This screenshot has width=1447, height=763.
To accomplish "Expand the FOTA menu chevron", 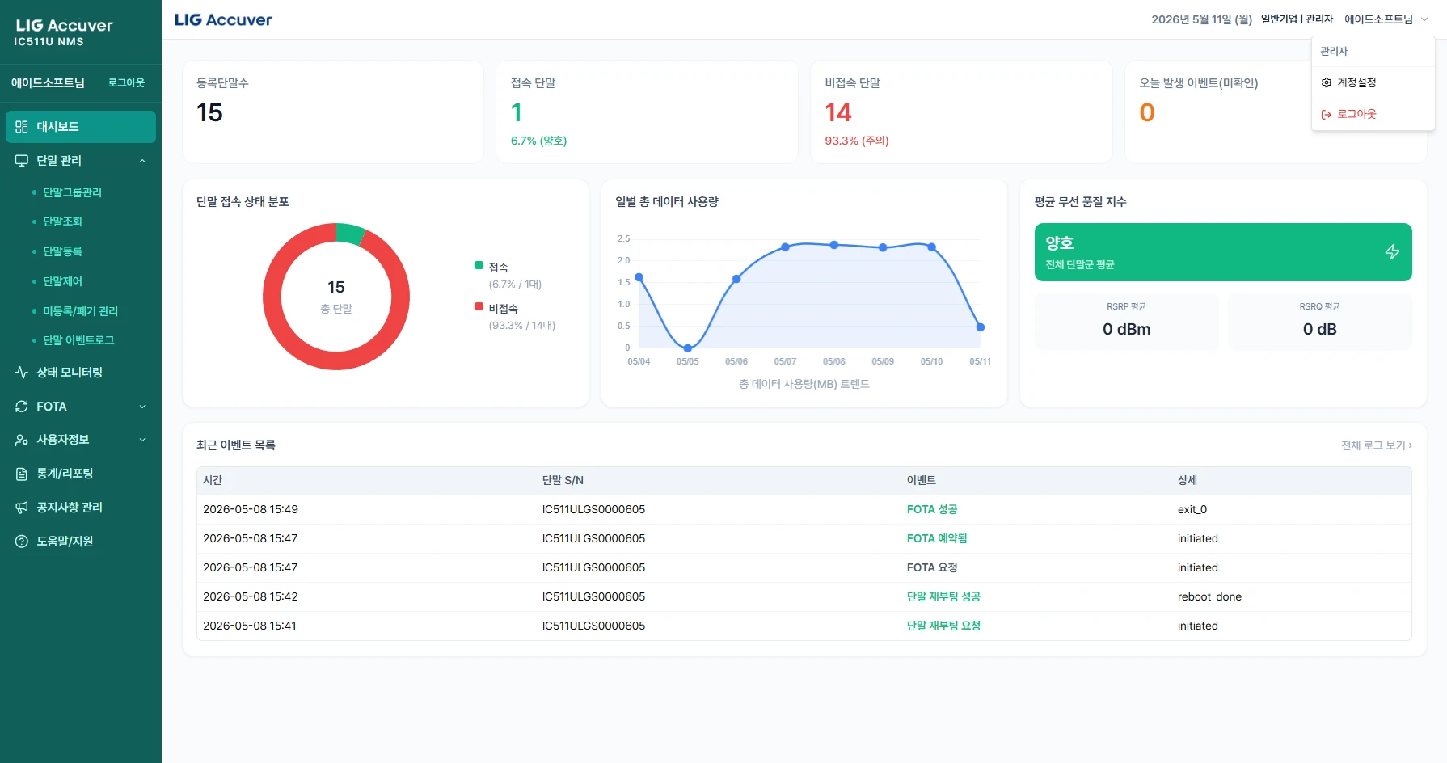I will (x=142, y=407).
